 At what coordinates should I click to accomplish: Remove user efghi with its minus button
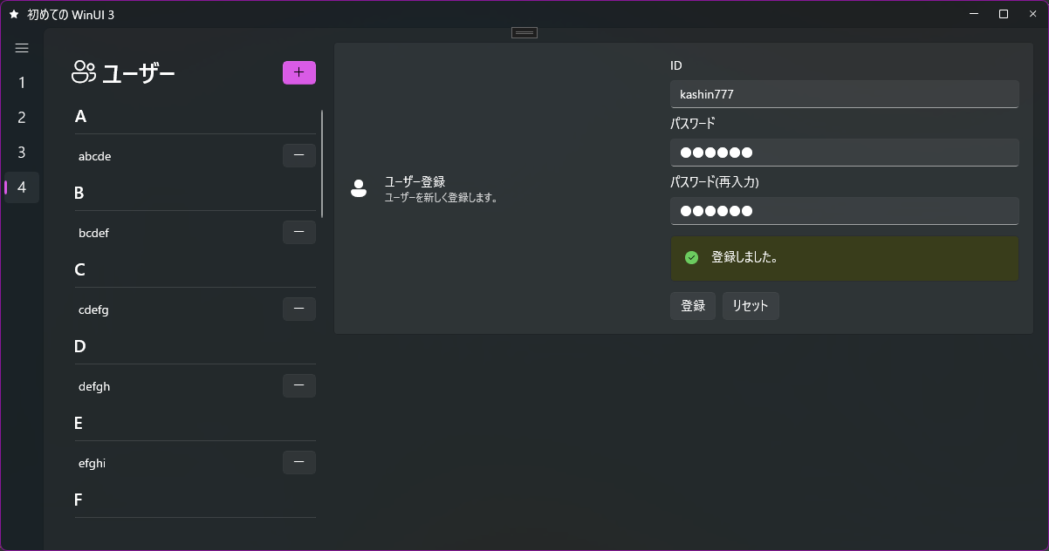[299, 462]
